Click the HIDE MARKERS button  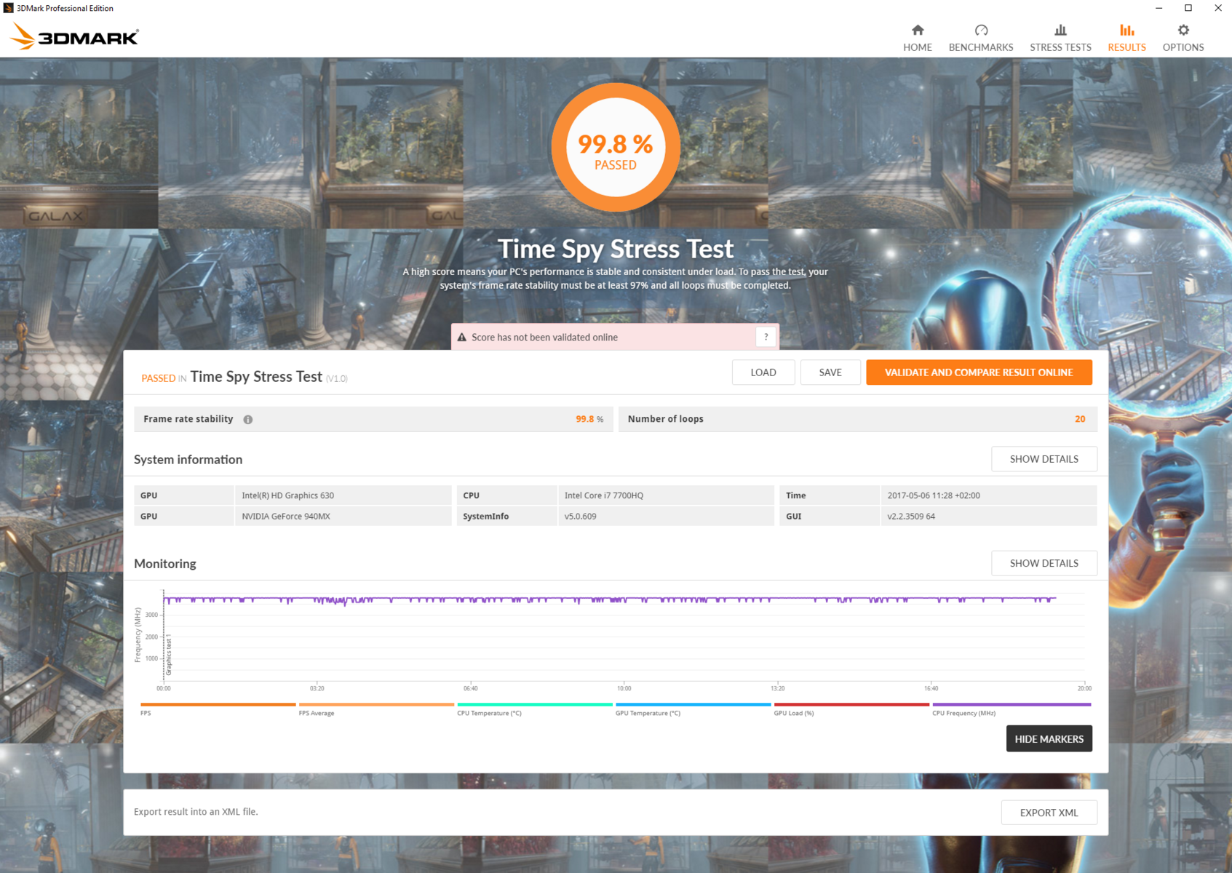(1049, 738)
